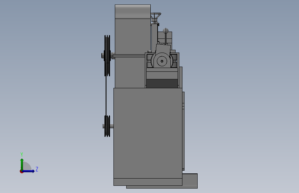Select the large upper belt pulley
This screenshot has height=193, width=299.
(x=107, y=56)
